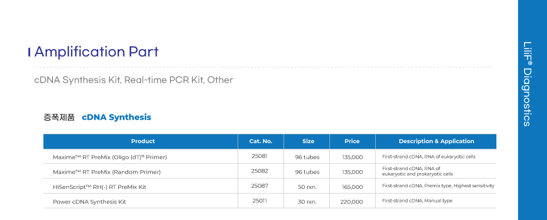Image resolution: width=547 pixels, height=220 pixels.
Task: Click the Amplification Part heading
Action: (96, 52)
